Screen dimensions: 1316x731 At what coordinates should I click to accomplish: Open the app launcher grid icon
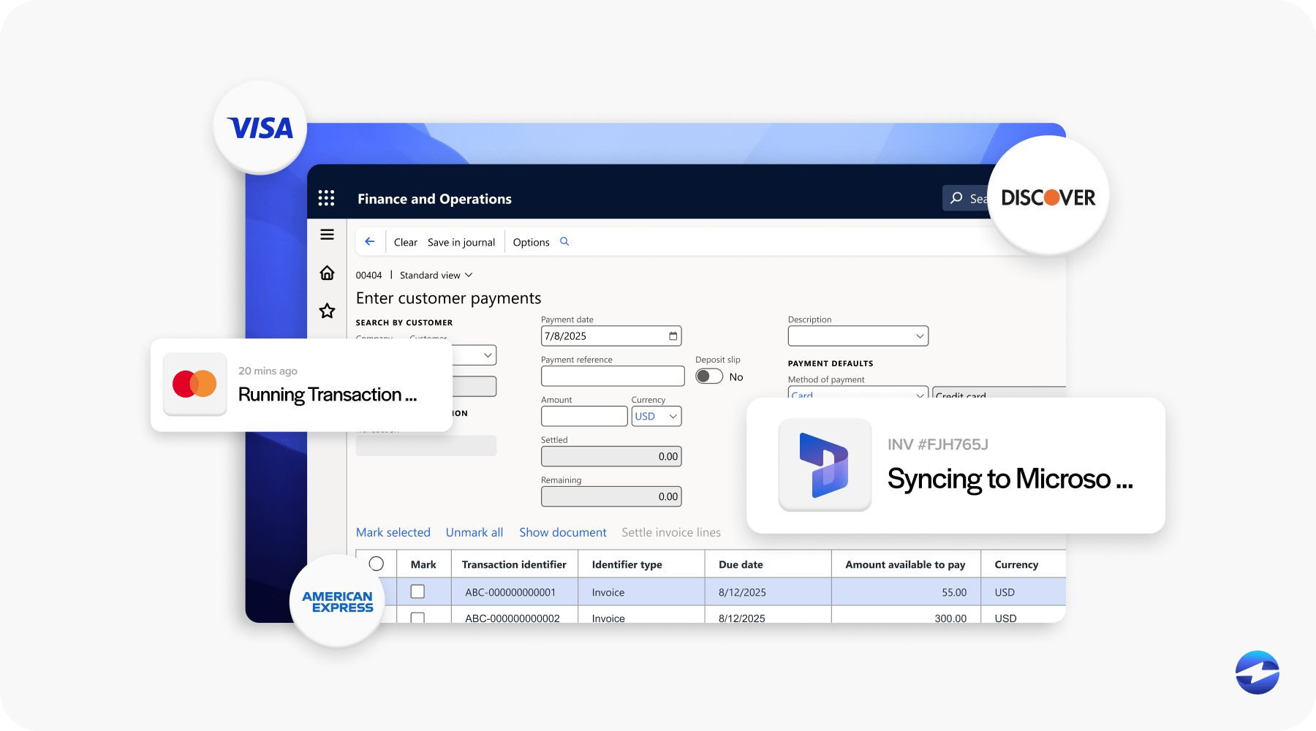tap(326, 198)
